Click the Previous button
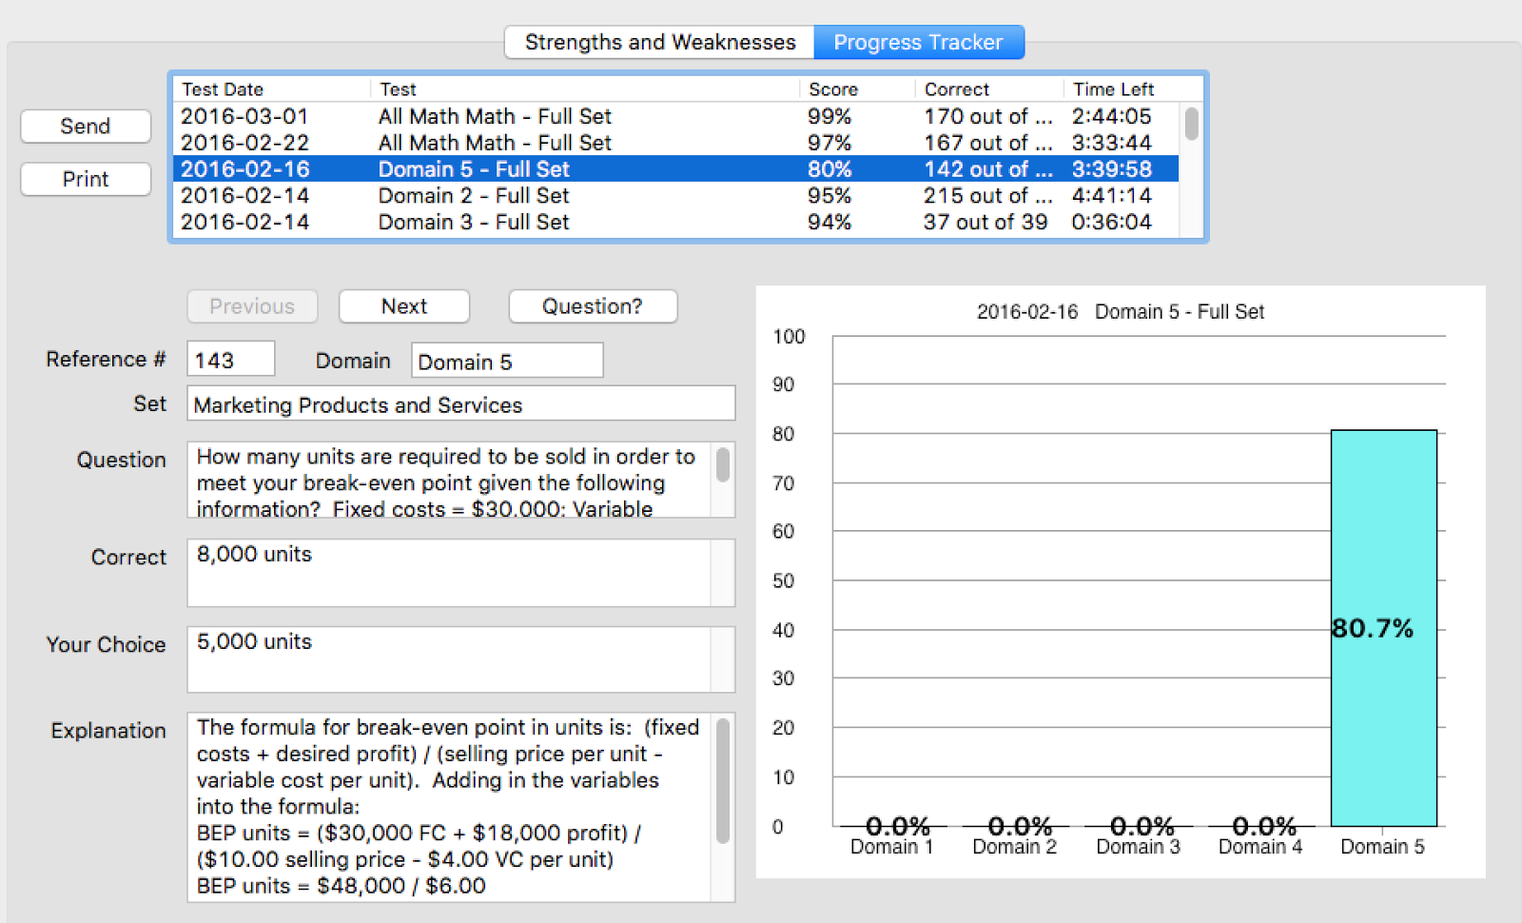This screenshot has width=1522, height=923. [x=251, y=306]
